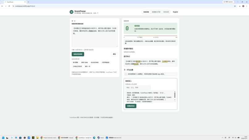Open Microsoft Edge from the taskbar

pos(94,138)
